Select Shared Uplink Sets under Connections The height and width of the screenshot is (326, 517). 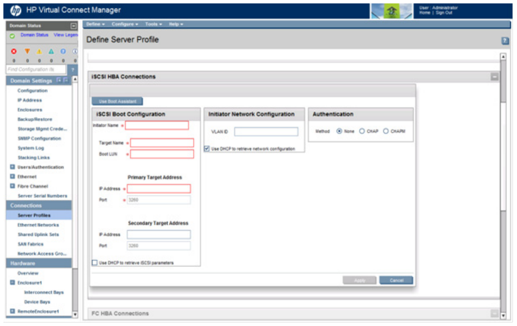tap(38, 234)
